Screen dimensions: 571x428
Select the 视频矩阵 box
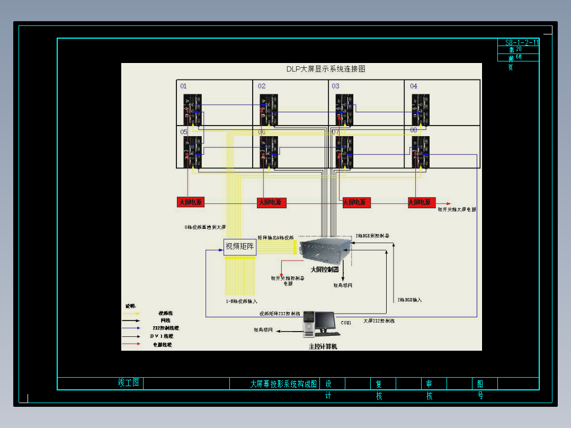(239, 247)
